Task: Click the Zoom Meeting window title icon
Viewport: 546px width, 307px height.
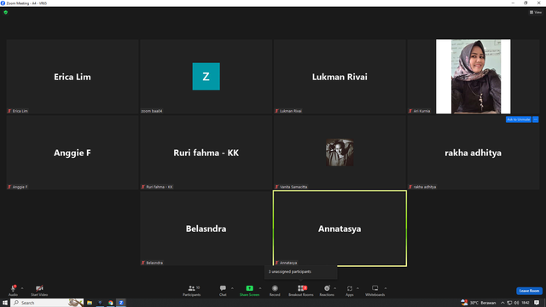Action: 3,3
